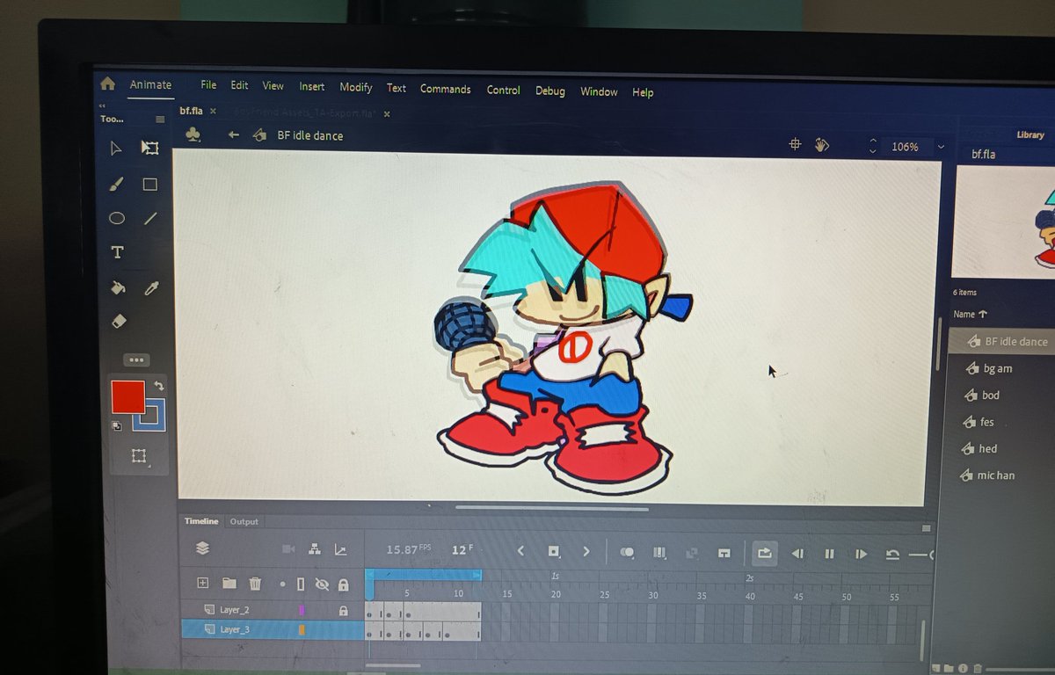Select the Brush tool
1055x675 pixels.
coord(116,185)
